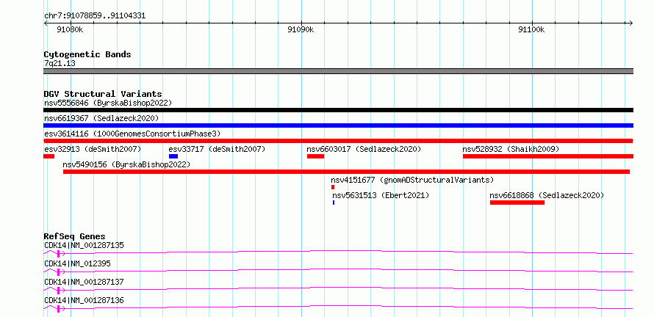Click the 7q21.13 band label
Image resolution: width=654 pixels, height=317 pixels.
coord(60,64)
